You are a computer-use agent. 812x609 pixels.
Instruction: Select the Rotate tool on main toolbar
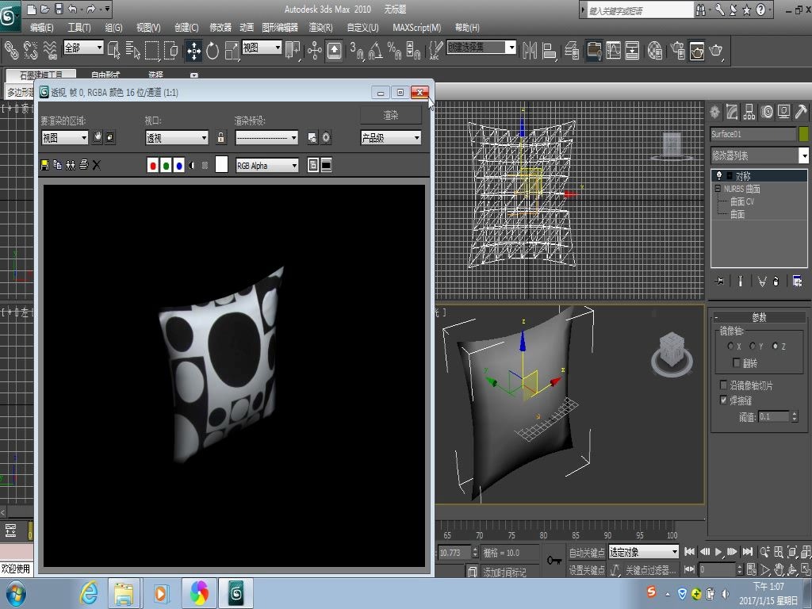[x=212, y=50]
